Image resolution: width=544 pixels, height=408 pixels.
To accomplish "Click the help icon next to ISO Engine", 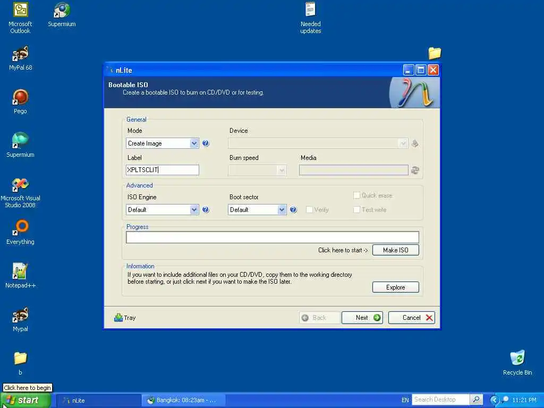I will coord(206,209).
